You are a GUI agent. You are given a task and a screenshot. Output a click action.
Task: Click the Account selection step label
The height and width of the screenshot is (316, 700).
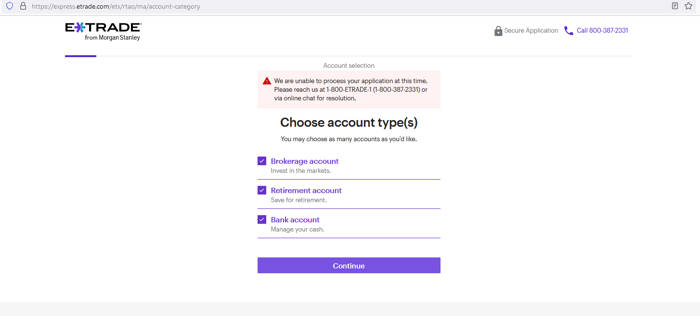tap(349, 65)
